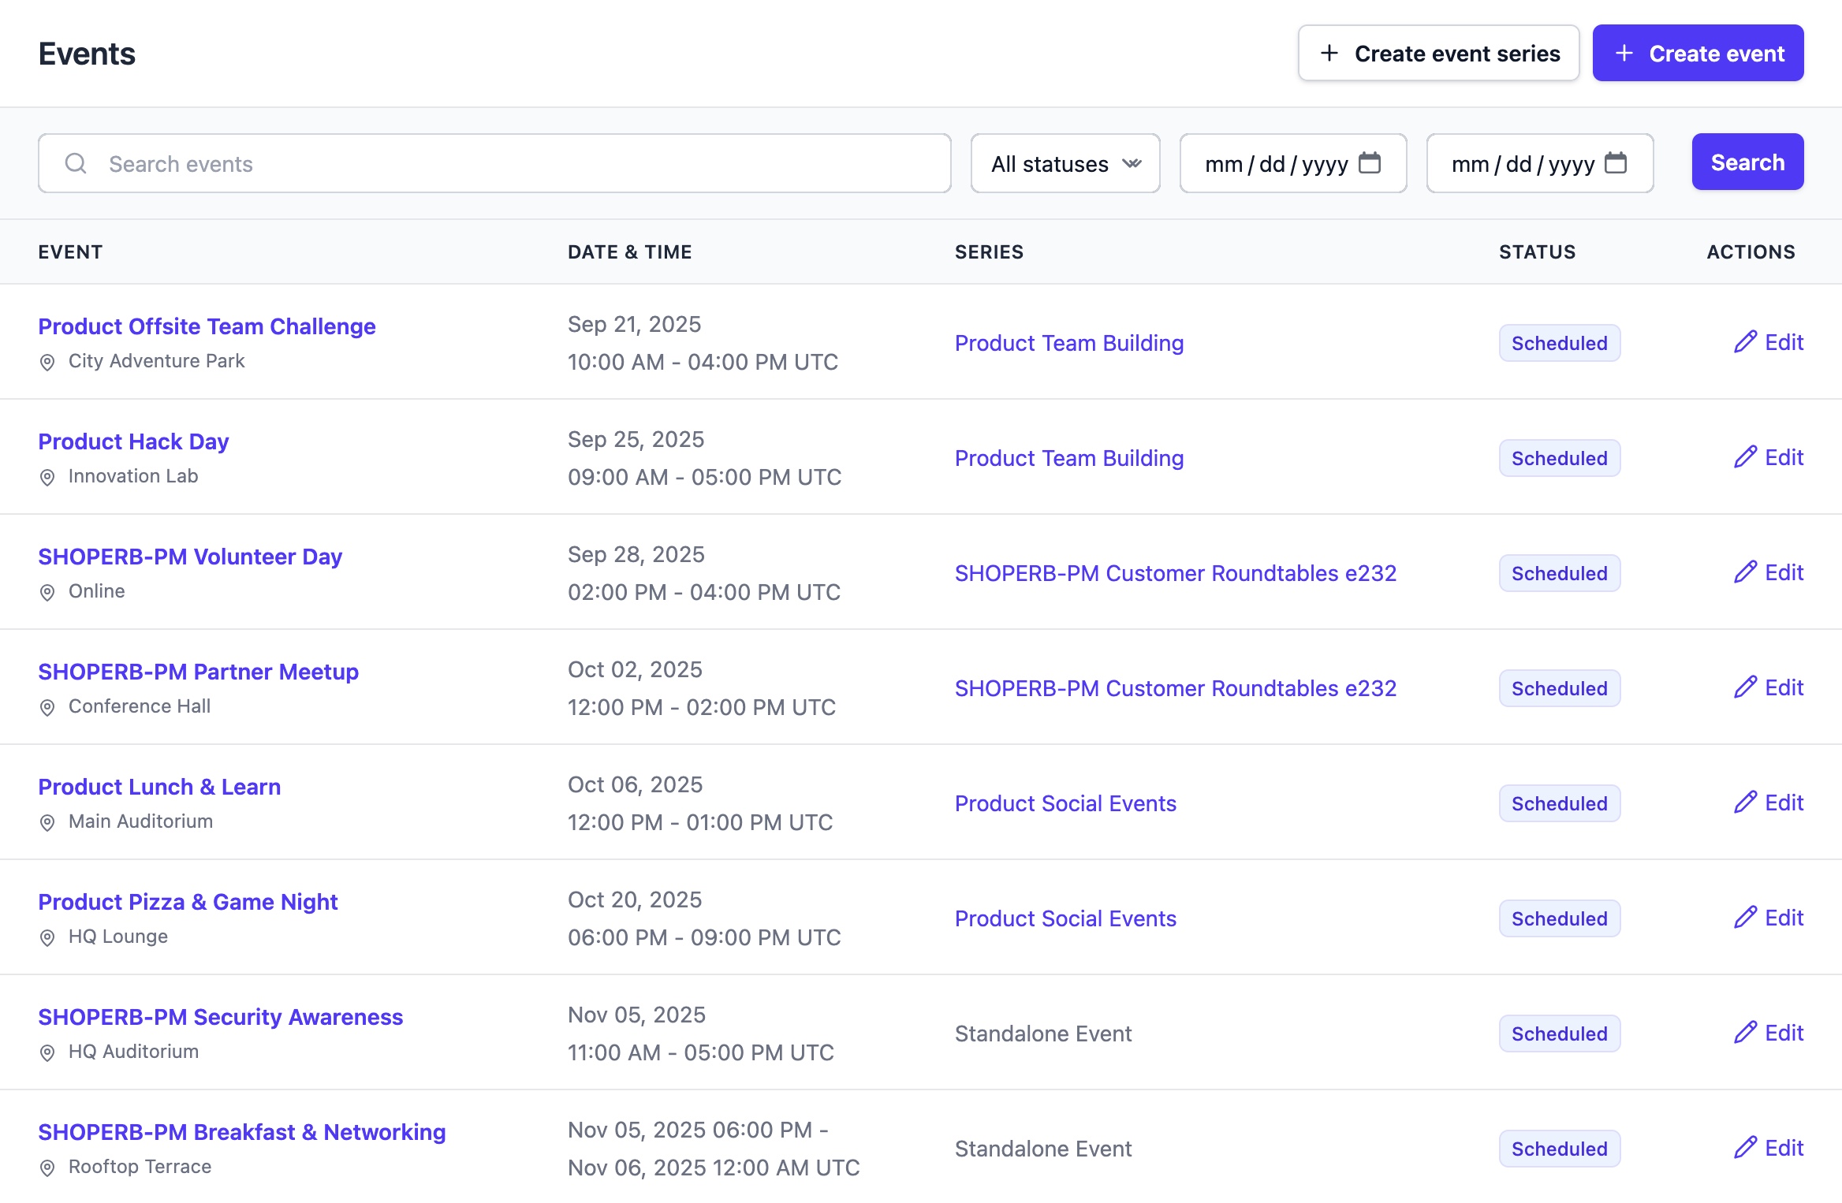
Task: Click the pencil icon for Product Lunch & Learn
Action: [1745, 803]
